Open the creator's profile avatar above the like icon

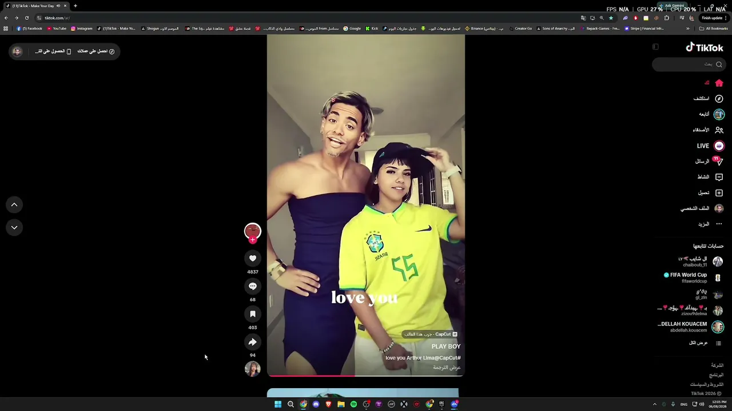pyautogui.click(x=252, y=231)
